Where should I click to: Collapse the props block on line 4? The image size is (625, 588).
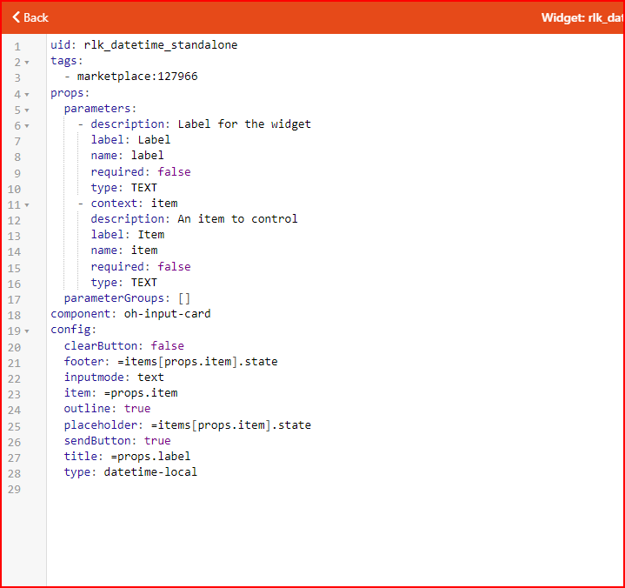click(x=27, y=94)
